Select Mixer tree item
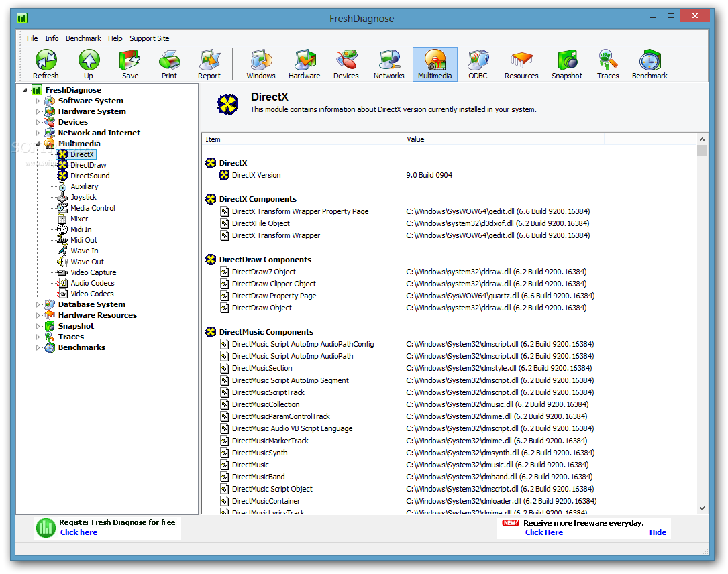Image resolution: width=728 pixels, height=574 pixels. 79,219
